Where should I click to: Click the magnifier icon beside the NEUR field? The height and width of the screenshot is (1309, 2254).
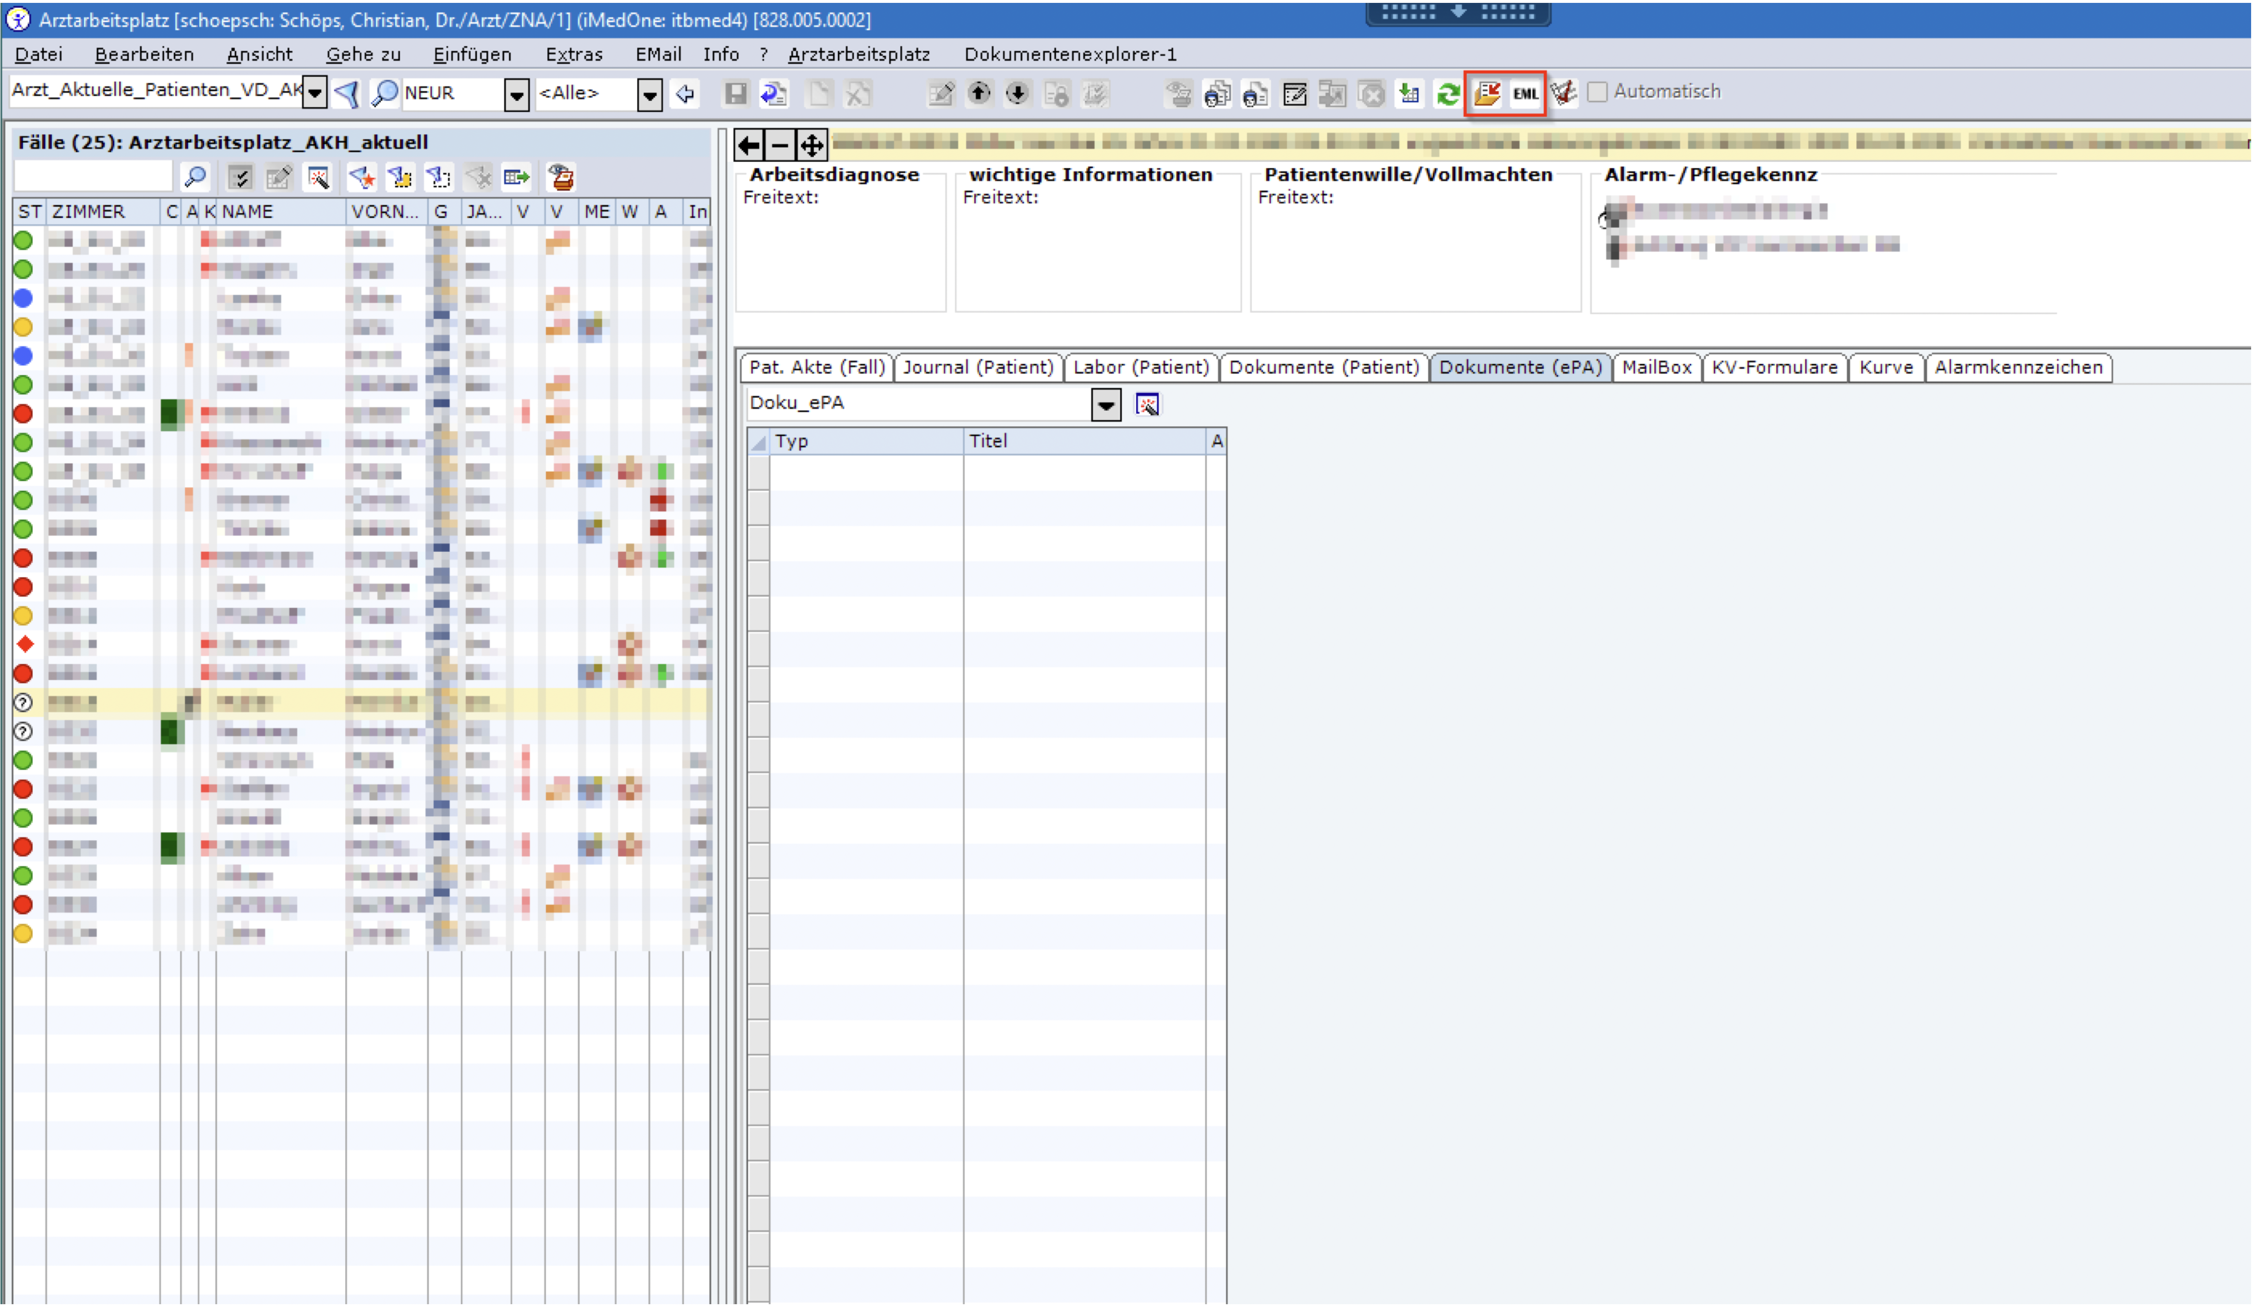click(x=385, y=93)
